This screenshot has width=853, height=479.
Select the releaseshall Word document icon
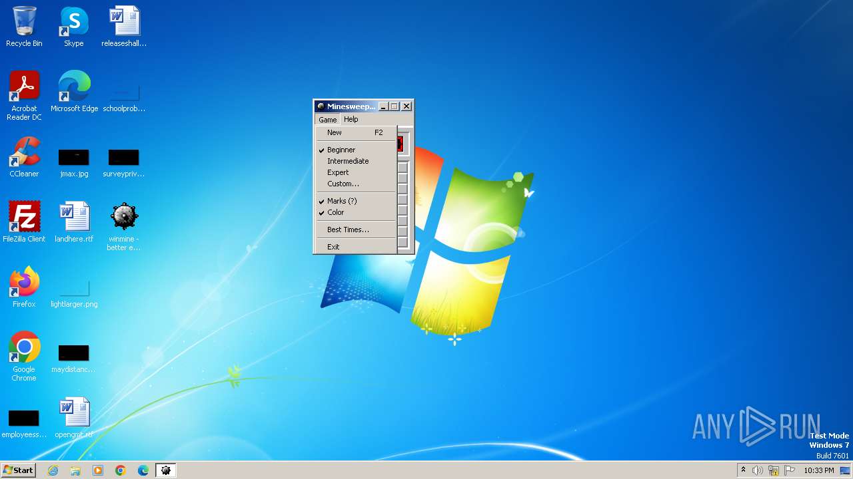(x=124, y=27)
